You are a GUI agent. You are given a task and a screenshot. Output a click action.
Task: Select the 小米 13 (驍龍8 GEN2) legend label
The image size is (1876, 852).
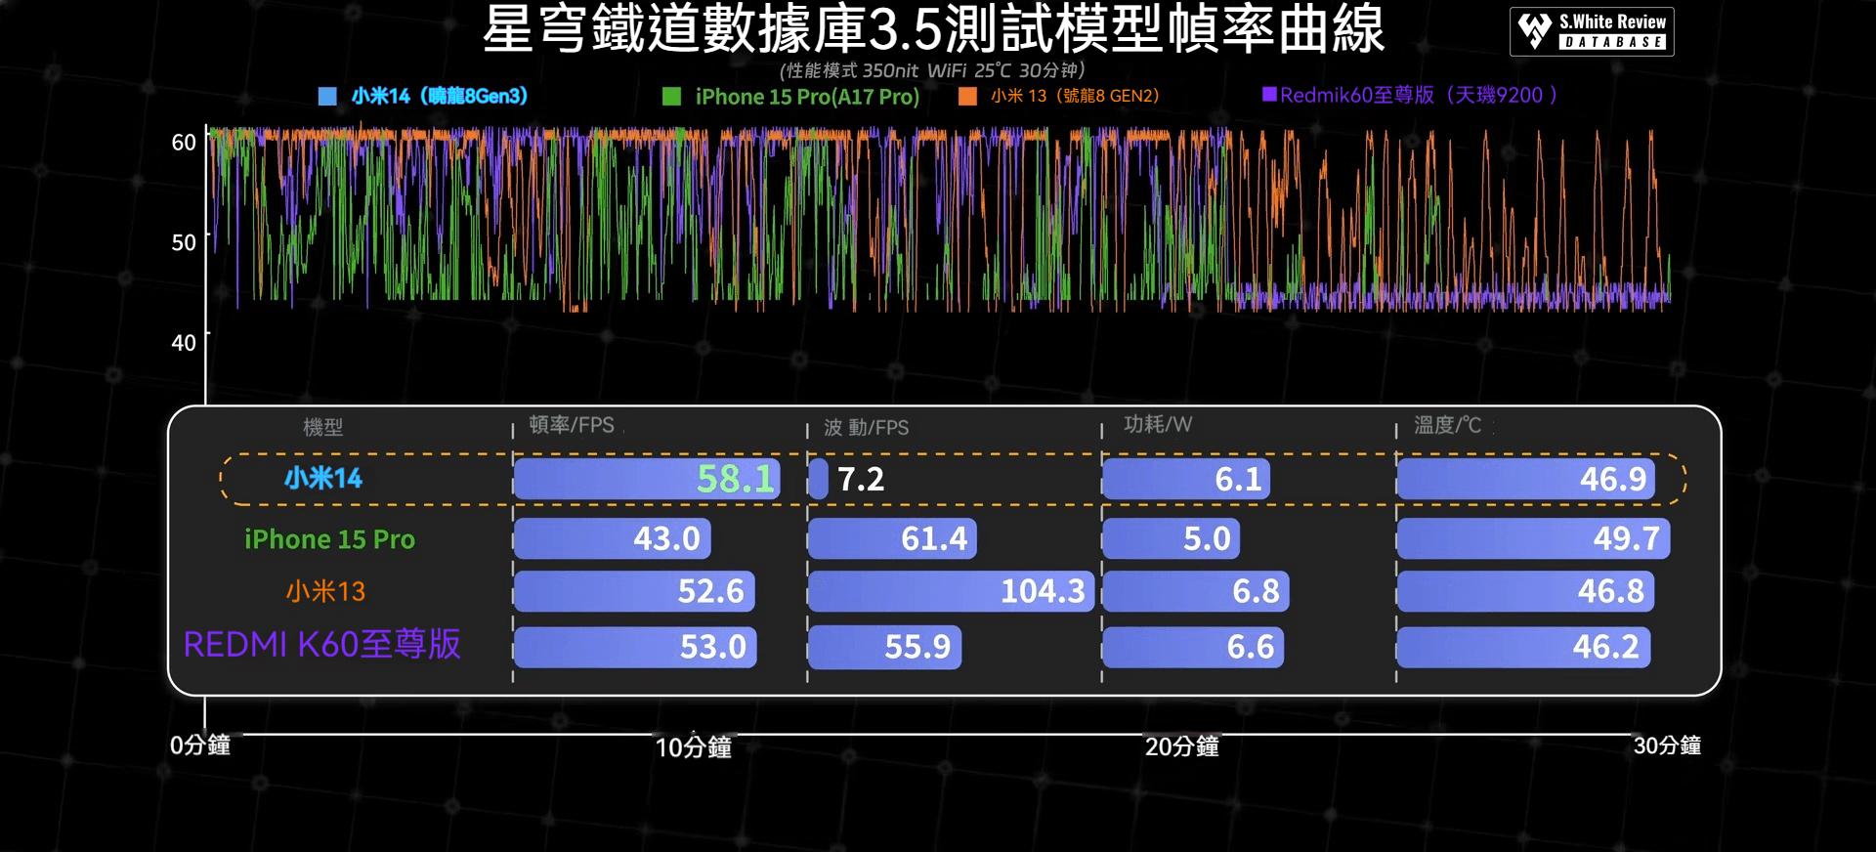coord(1075,96)
